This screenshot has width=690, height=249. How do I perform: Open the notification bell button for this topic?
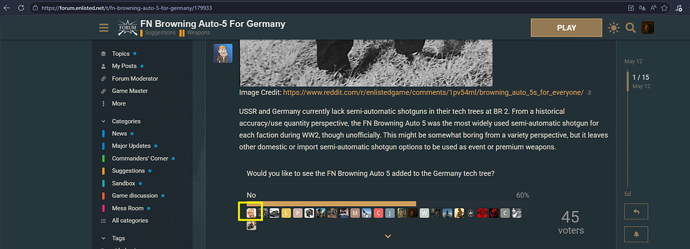pos(636,234)
